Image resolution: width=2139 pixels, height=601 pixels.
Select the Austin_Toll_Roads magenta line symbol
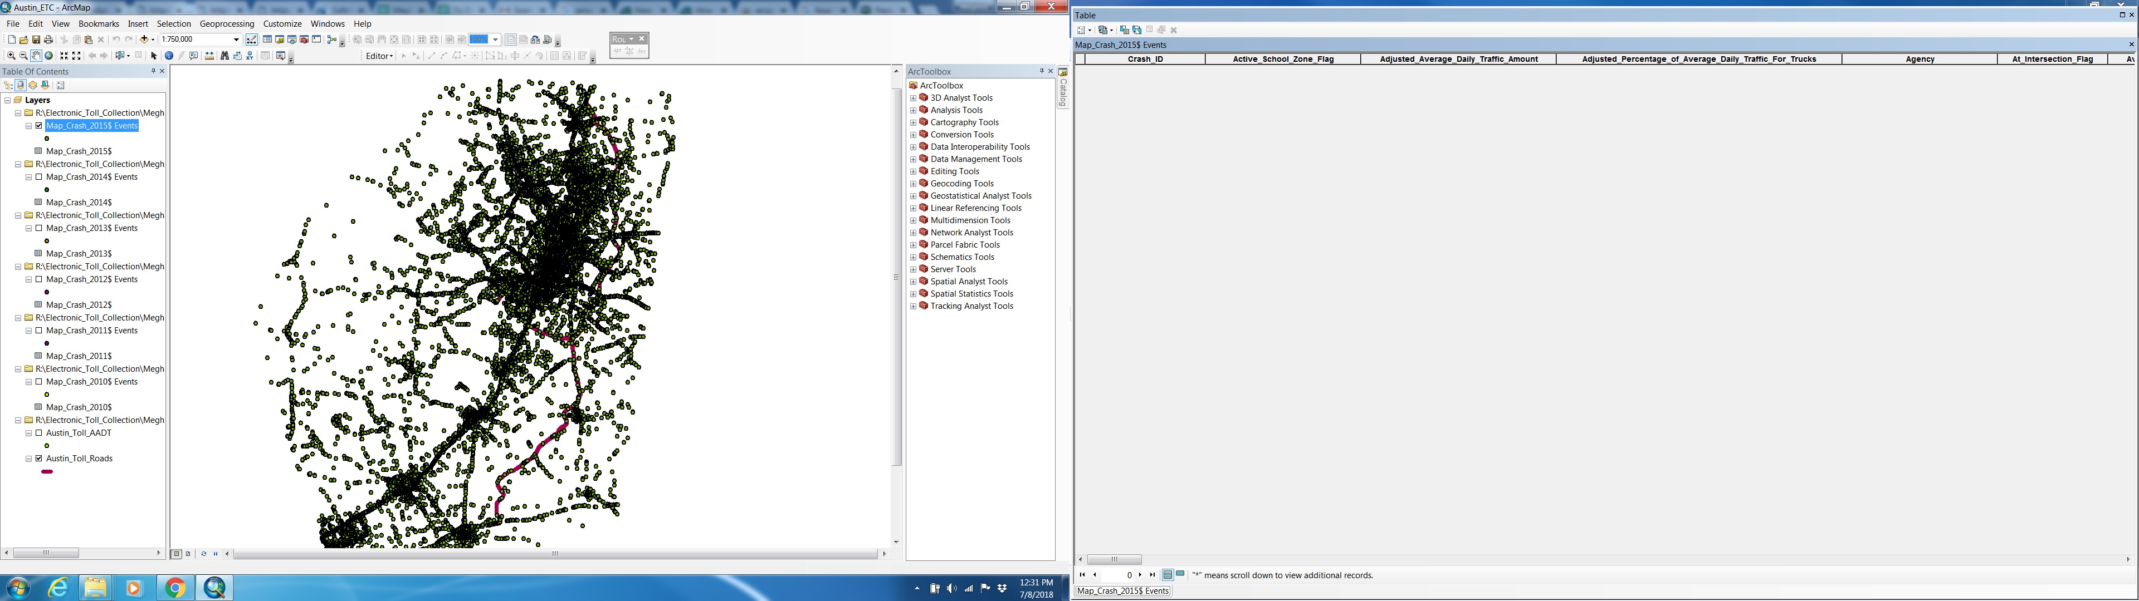(x=47, y=471)
